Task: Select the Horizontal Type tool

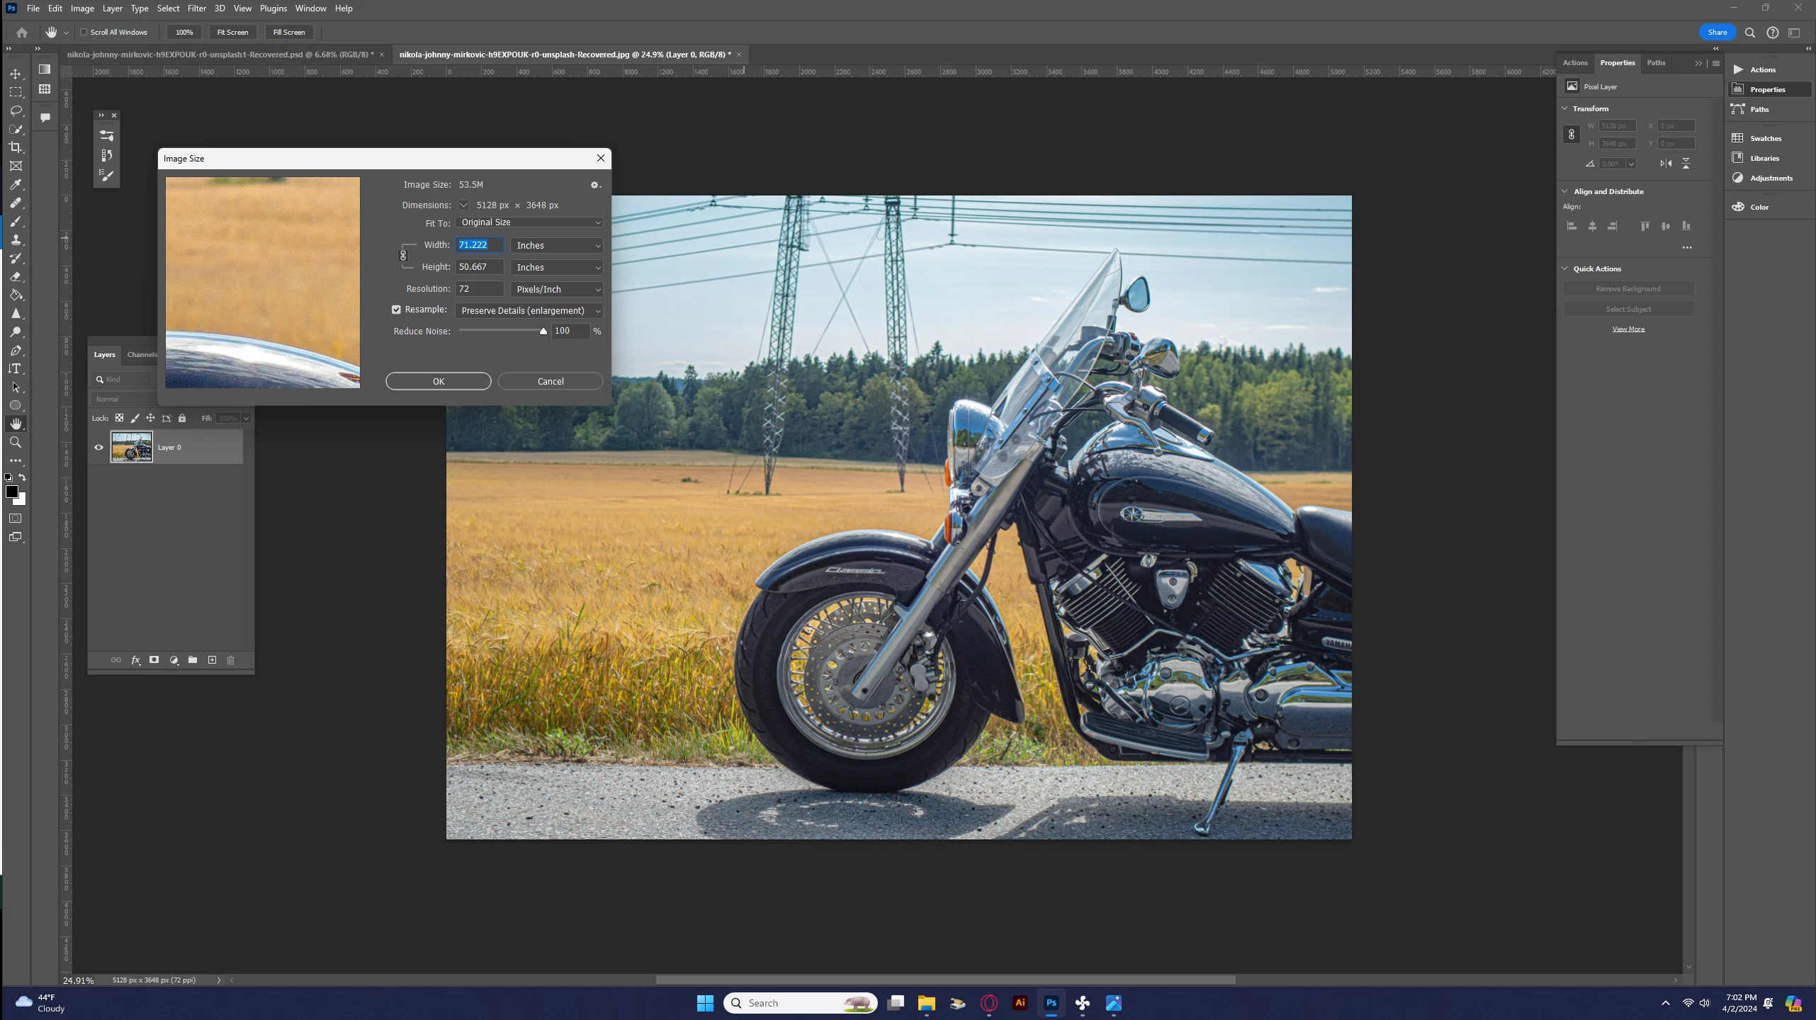Action: pos(16,368)
